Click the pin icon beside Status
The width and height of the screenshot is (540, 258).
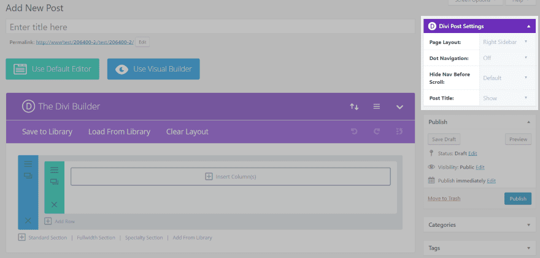pyautogui.click(x=431, y=153)
